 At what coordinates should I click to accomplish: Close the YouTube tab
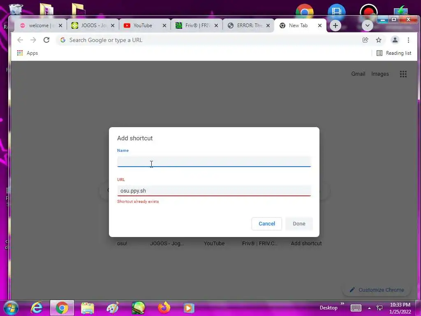tap(164, 26)
